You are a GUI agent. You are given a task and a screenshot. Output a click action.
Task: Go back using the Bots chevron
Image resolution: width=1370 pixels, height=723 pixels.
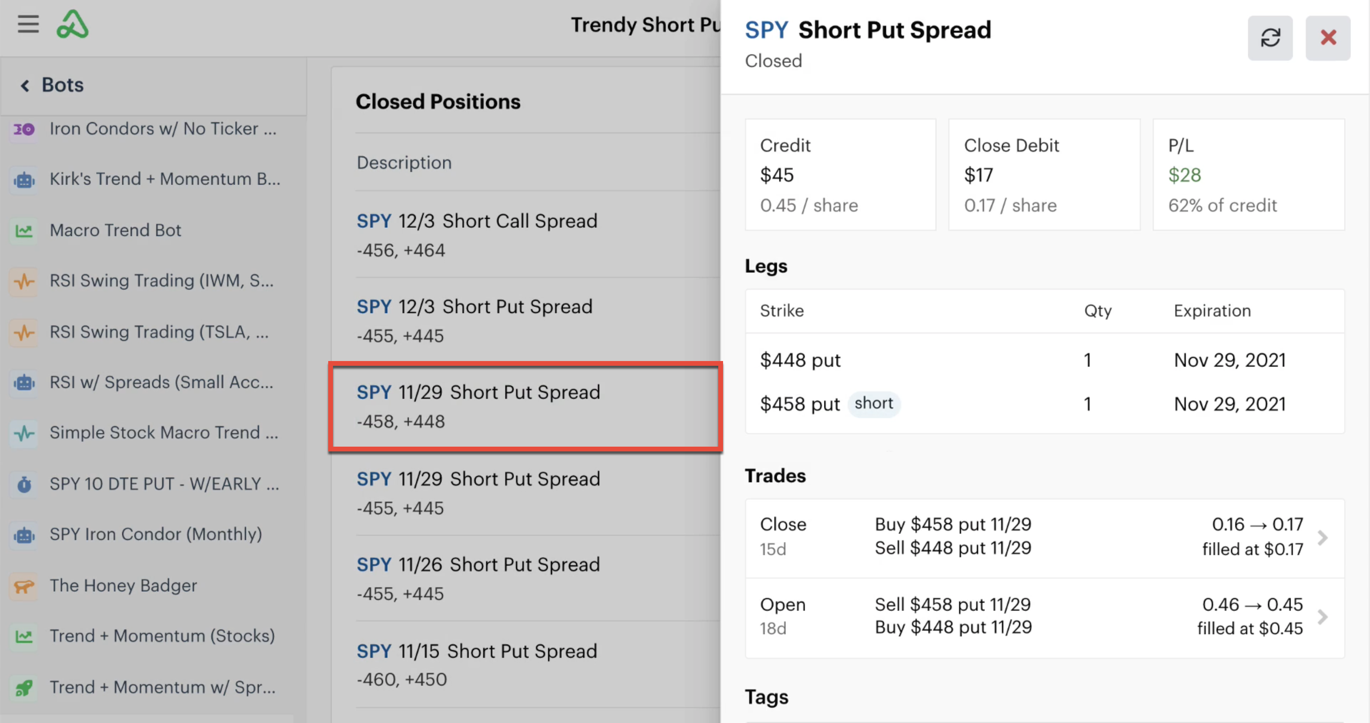pyautogui.click(x=24, y=86)
